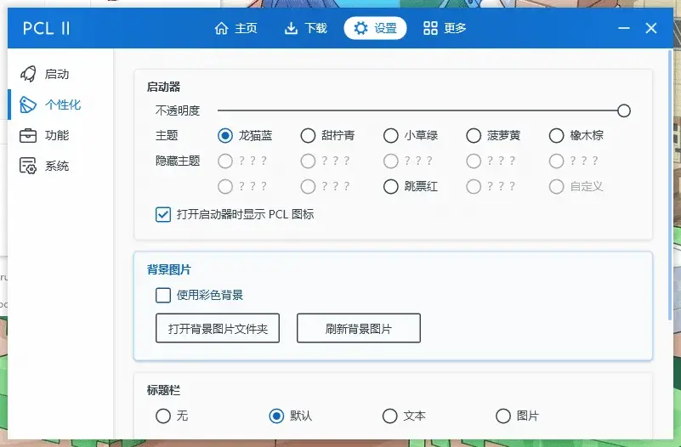The width and height of the screenshot is (681, 447).
Task: Select 个性化 in the settings sidebar
Action: pos(61,105)
